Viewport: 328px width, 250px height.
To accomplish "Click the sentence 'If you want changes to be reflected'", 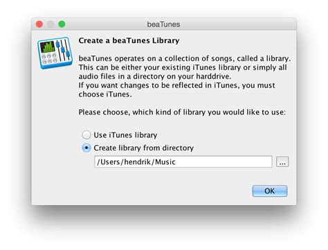I will pos(176,86).
